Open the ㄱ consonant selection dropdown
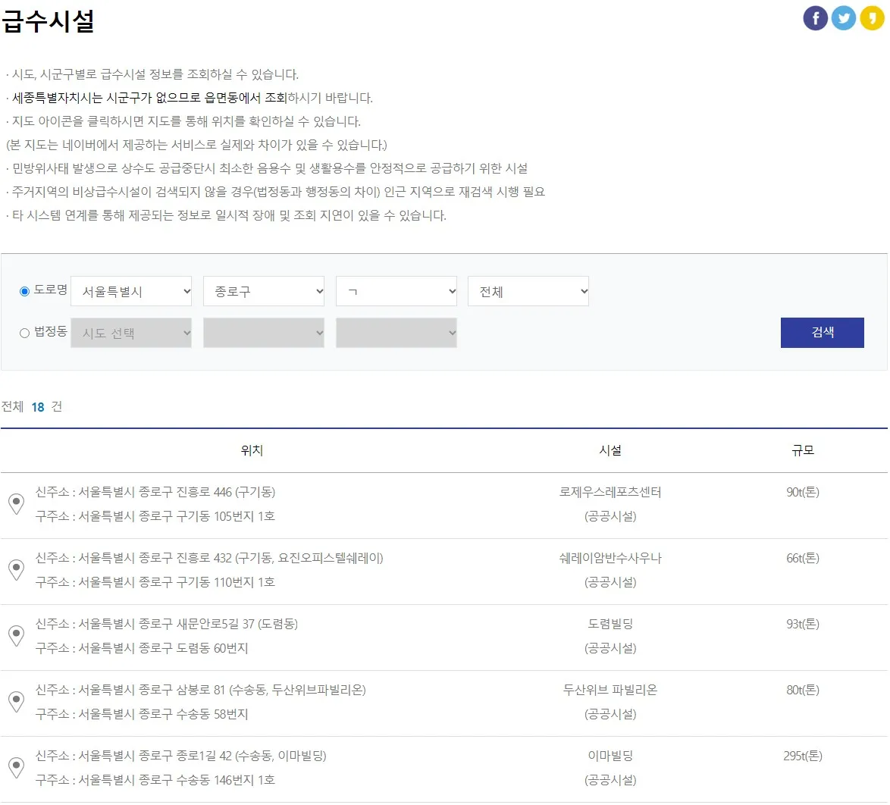890x805 pixels. [x=396, y=291]
